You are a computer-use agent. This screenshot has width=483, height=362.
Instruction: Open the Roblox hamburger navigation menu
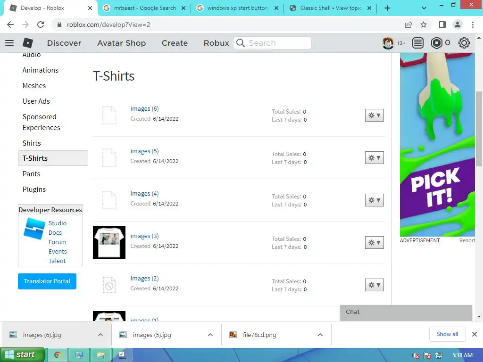click(x=9, y=43)
